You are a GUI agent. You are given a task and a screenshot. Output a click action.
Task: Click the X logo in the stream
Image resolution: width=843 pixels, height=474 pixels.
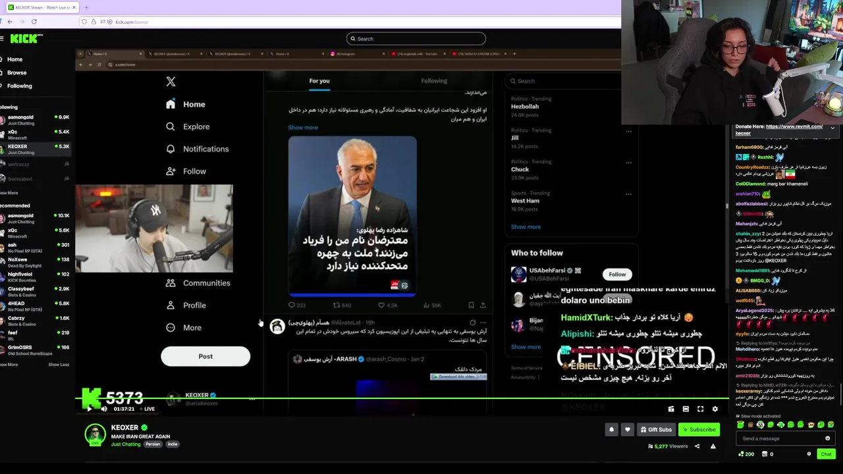[171, 82]
